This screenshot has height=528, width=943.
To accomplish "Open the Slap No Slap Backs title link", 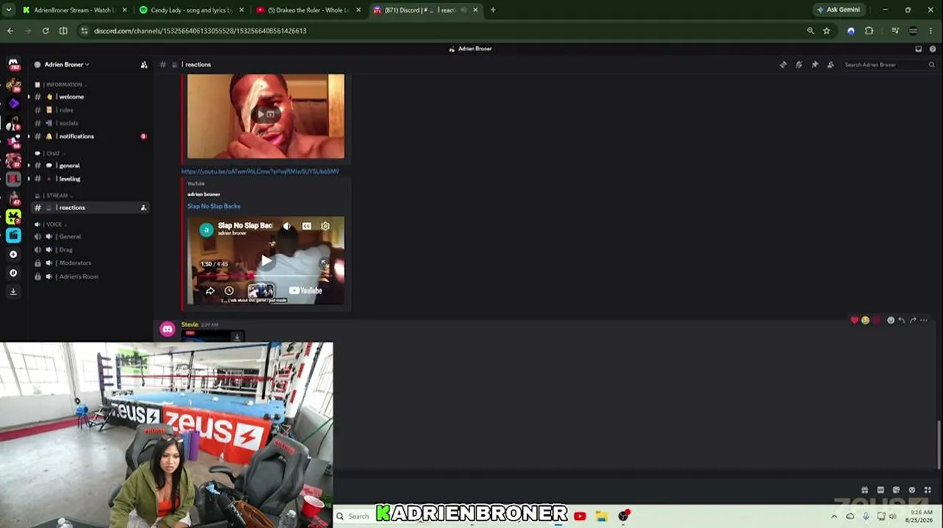I will [x=214, y=207].
